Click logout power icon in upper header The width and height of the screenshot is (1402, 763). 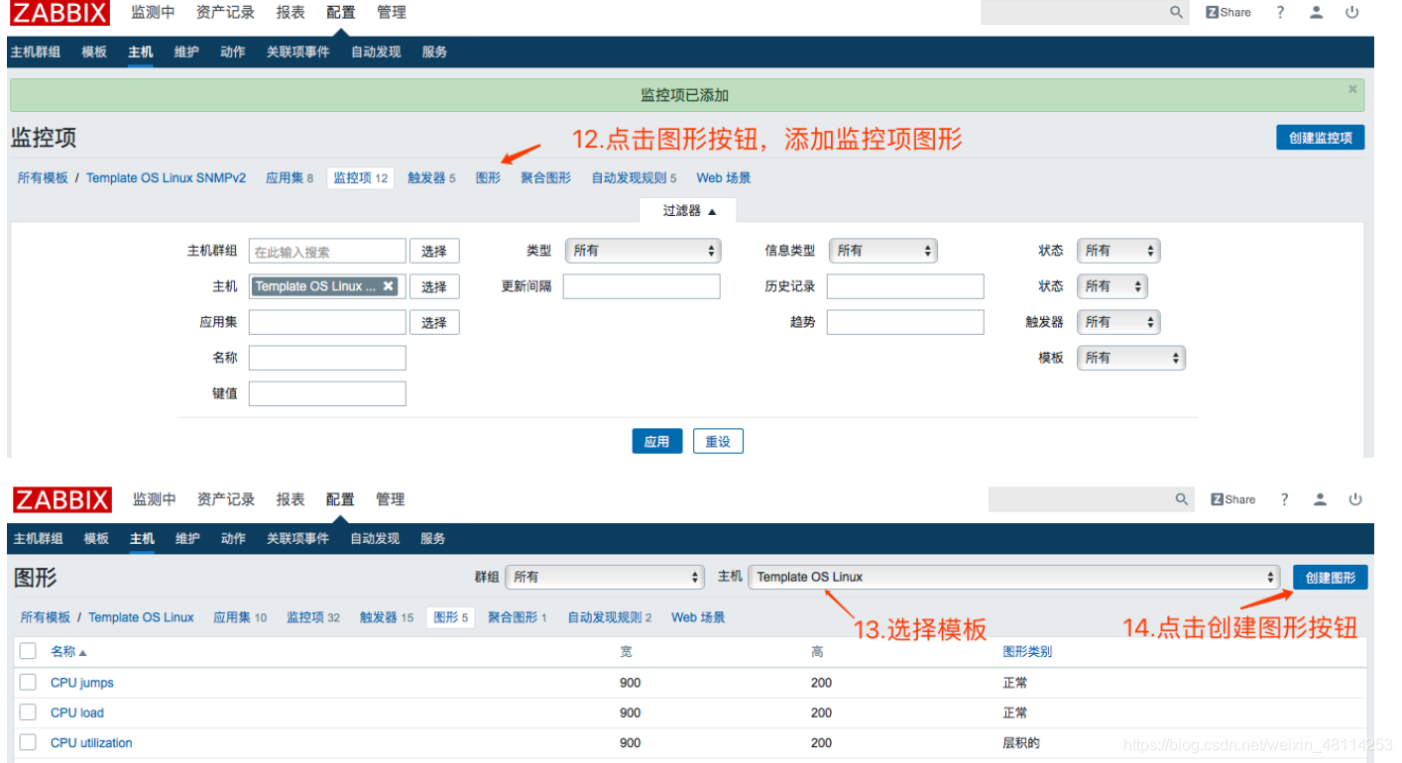[1352, 12]
